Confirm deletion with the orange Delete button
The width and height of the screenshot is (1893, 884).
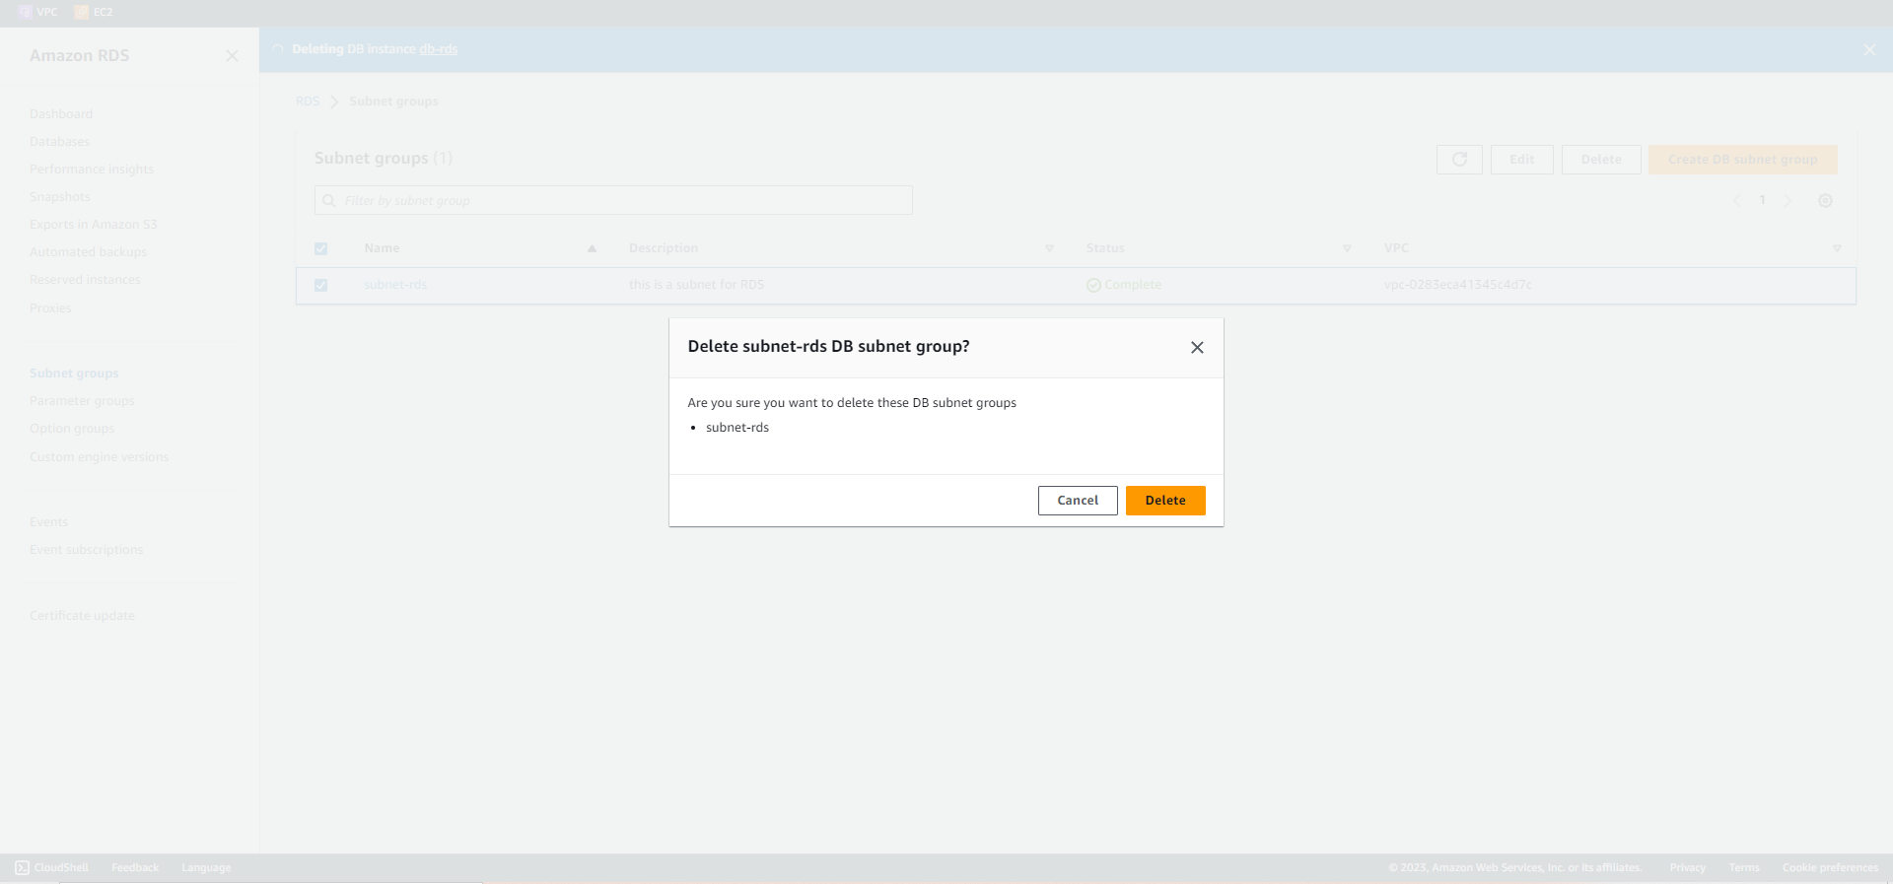pos(1165,501)
